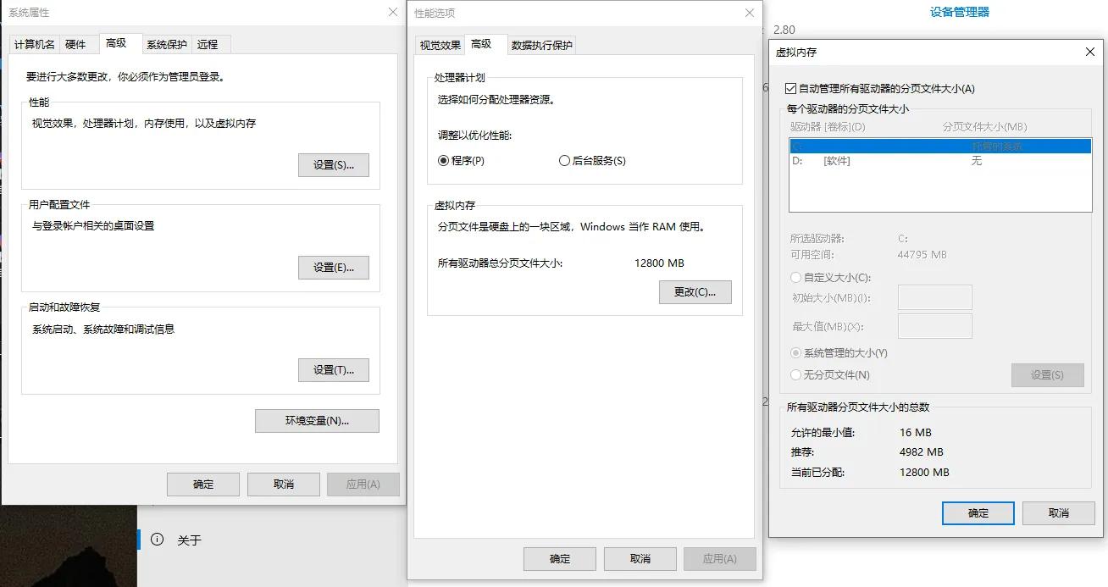Viewport: 1108px width, 587px height.
Task: Select the 后台服务 radio button
Action: pos(563,161)
